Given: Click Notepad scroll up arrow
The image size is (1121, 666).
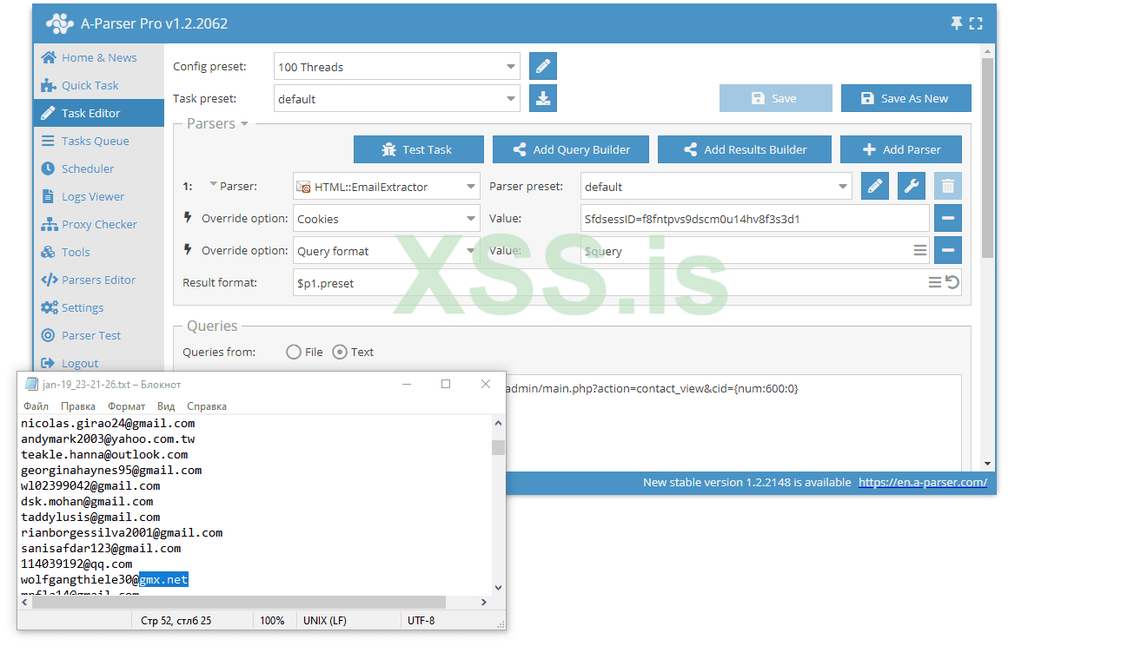Looking at the screenshot, I should 498,423.
